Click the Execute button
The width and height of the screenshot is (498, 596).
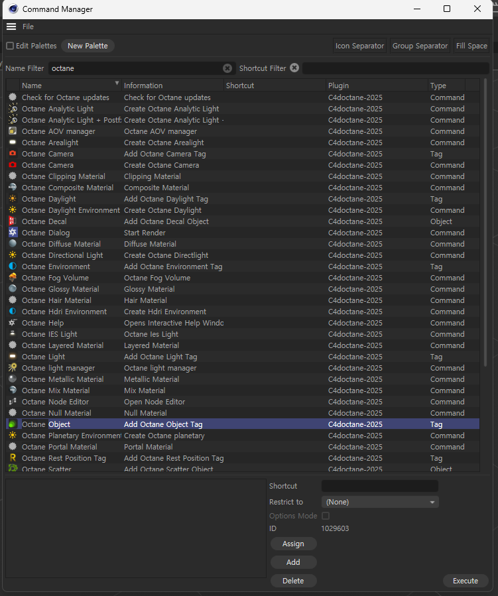pyautogui.click(x=466, y=581)
